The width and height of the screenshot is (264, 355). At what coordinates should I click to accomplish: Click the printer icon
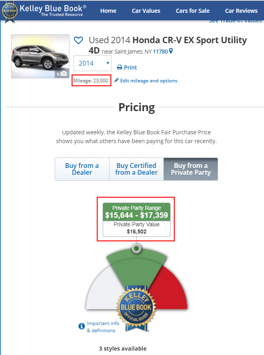119,68
